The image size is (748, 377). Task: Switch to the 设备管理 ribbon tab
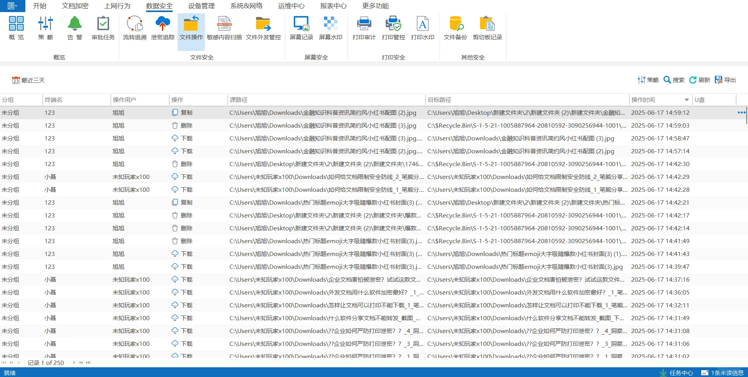201,6
